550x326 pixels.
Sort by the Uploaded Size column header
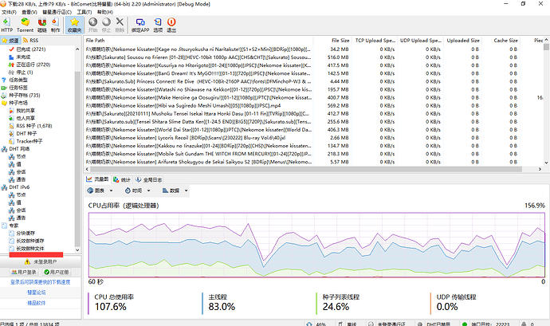pyautogui.click(x=463, y=41)
